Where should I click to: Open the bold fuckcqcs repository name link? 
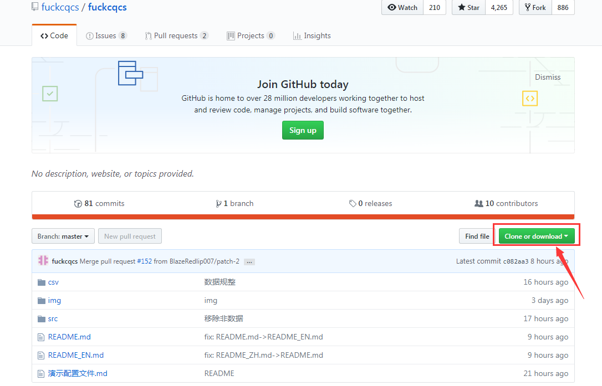[107, 7]
